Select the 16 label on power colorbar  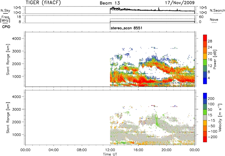(210, 60)
